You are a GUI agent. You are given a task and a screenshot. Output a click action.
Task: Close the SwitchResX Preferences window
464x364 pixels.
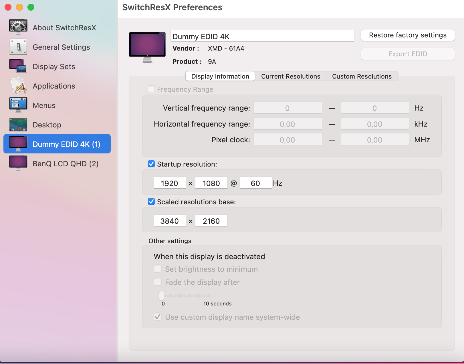8,7
